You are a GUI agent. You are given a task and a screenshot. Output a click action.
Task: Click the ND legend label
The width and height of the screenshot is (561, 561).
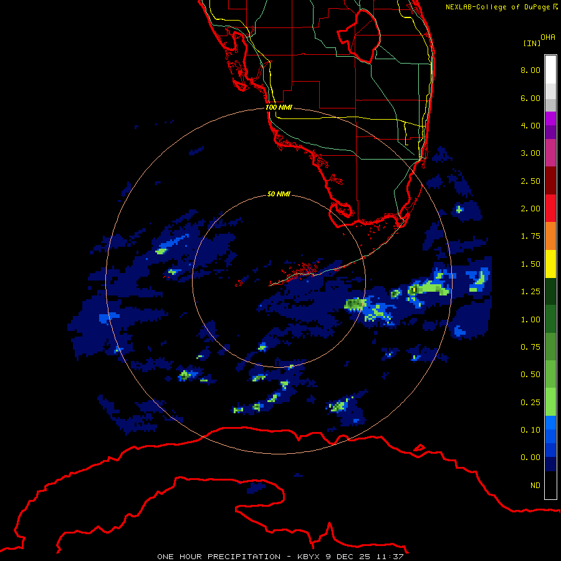(x=535, y=486)
